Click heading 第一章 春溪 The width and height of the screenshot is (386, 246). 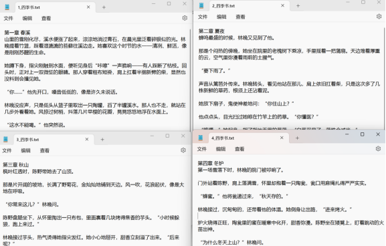[x=17, y=33]
